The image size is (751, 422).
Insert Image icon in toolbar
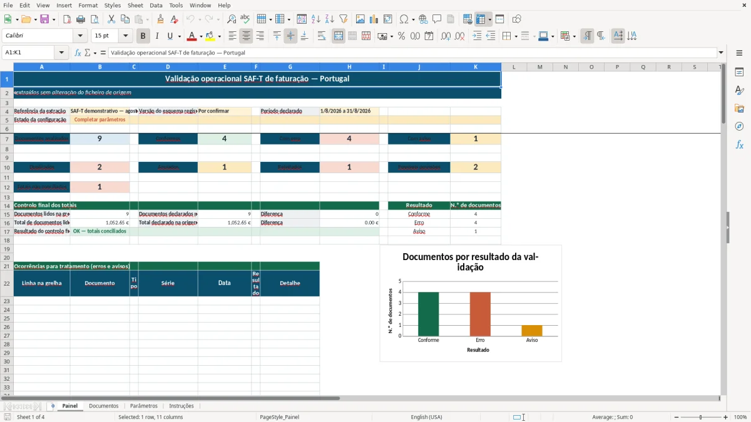[360, 19]
